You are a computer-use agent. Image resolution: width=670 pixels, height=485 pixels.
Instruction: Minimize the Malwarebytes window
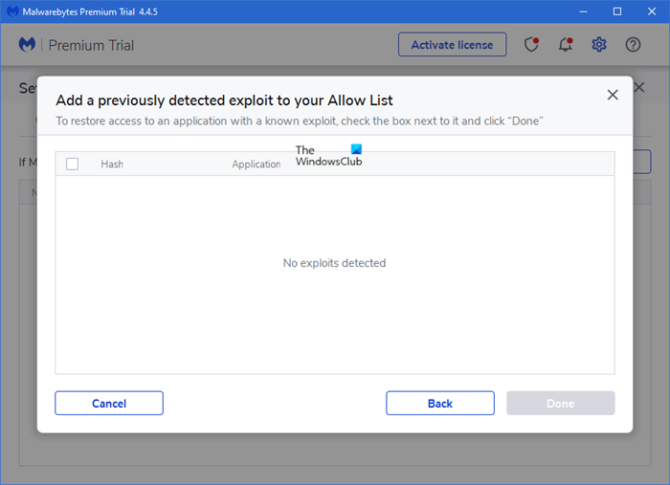pos(581,11)
